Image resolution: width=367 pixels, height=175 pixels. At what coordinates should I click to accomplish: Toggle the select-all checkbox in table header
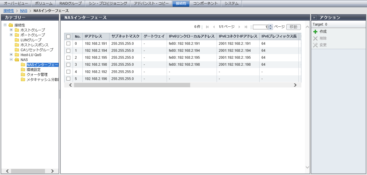pos(69,37)
